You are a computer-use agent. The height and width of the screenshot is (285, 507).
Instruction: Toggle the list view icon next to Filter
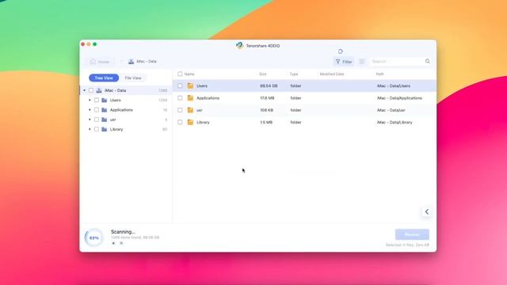[362, 62]
